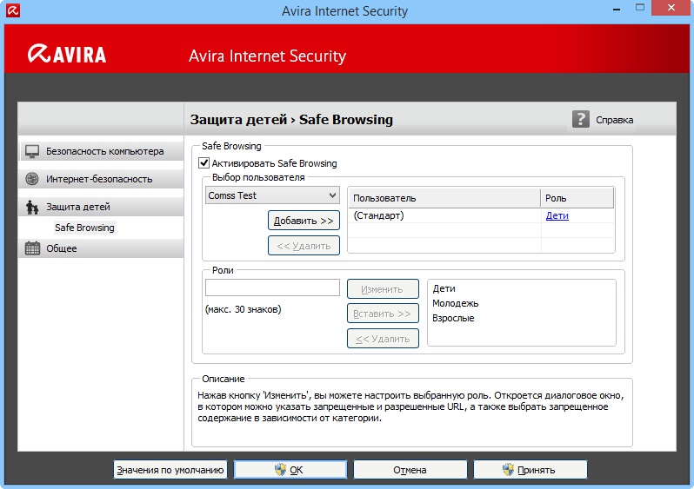Click the calendar icon next to Общее
The width and height of the screenshot is (694, 489).
(x=32, y=248)
